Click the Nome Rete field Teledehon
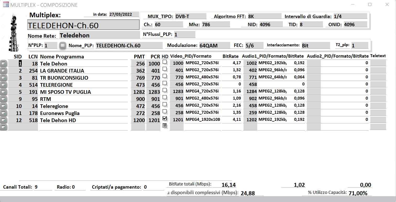Viewport: 396px width, 202px height. 100,35
